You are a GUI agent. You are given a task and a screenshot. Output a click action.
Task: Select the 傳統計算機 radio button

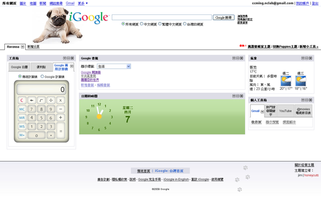point(20,76)
